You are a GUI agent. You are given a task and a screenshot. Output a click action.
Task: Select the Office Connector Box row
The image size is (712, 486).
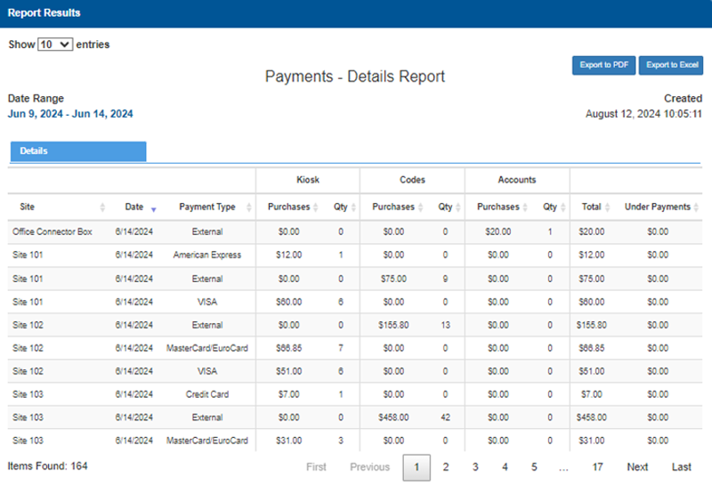point(355,231)
